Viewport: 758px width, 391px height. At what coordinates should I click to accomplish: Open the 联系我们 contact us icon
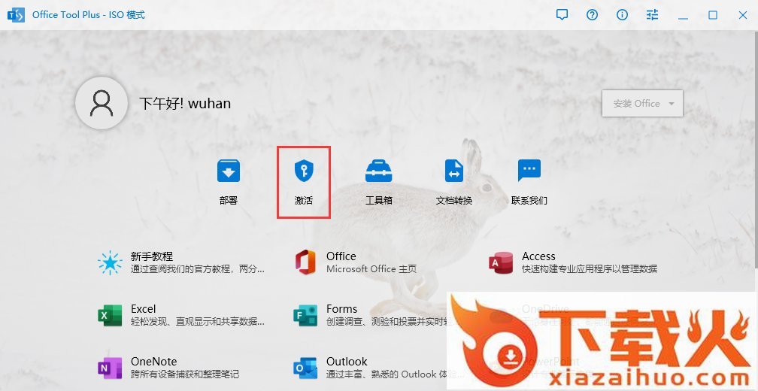[529, 171]
